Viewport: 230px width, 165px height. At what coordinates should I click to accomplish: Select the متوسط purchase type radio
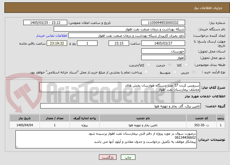point(175,72)
